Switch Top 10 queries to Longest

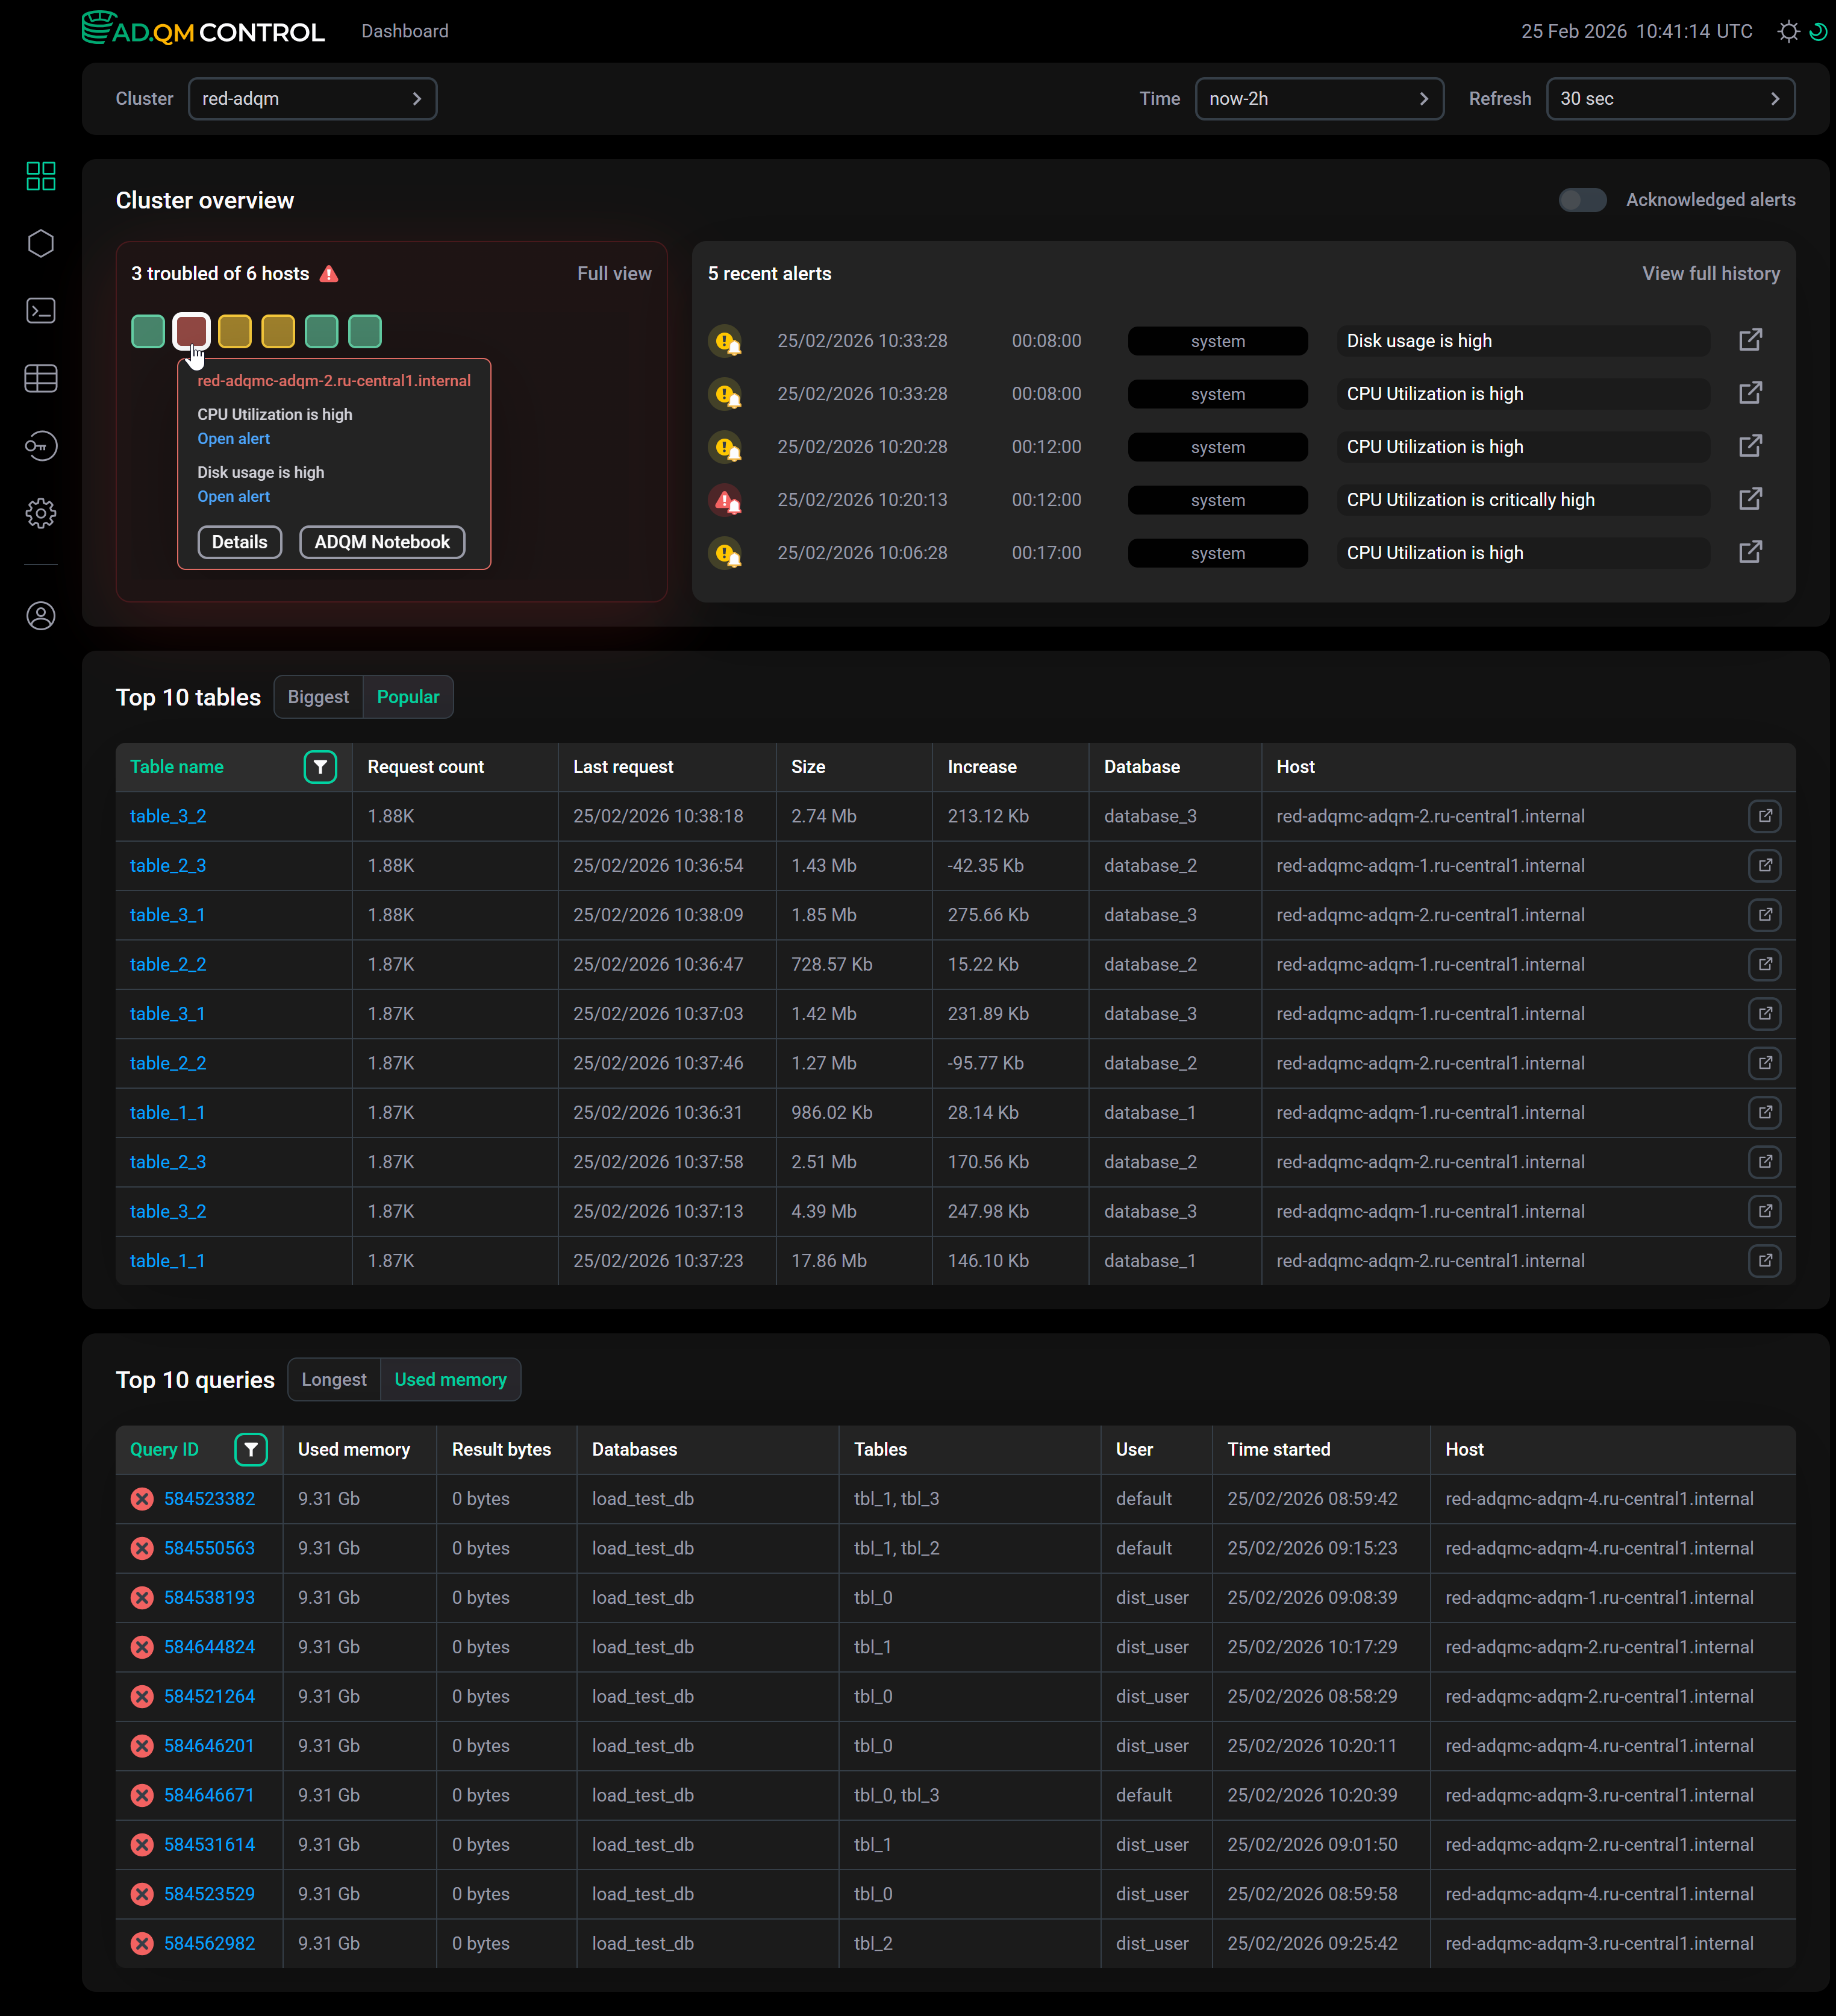pos(334,1379)
